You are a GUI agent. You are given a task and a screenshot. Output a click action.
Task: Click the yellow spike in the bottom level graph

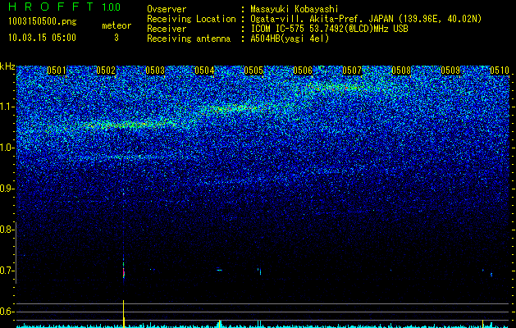123,313
